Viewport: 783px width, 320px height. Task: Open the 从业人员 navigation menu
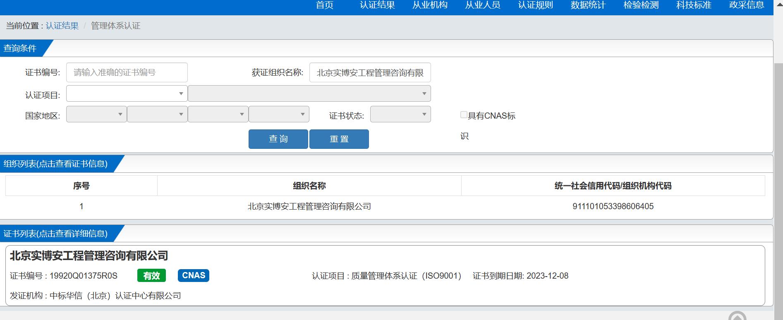pyautogui.click(x=483, y=5)
